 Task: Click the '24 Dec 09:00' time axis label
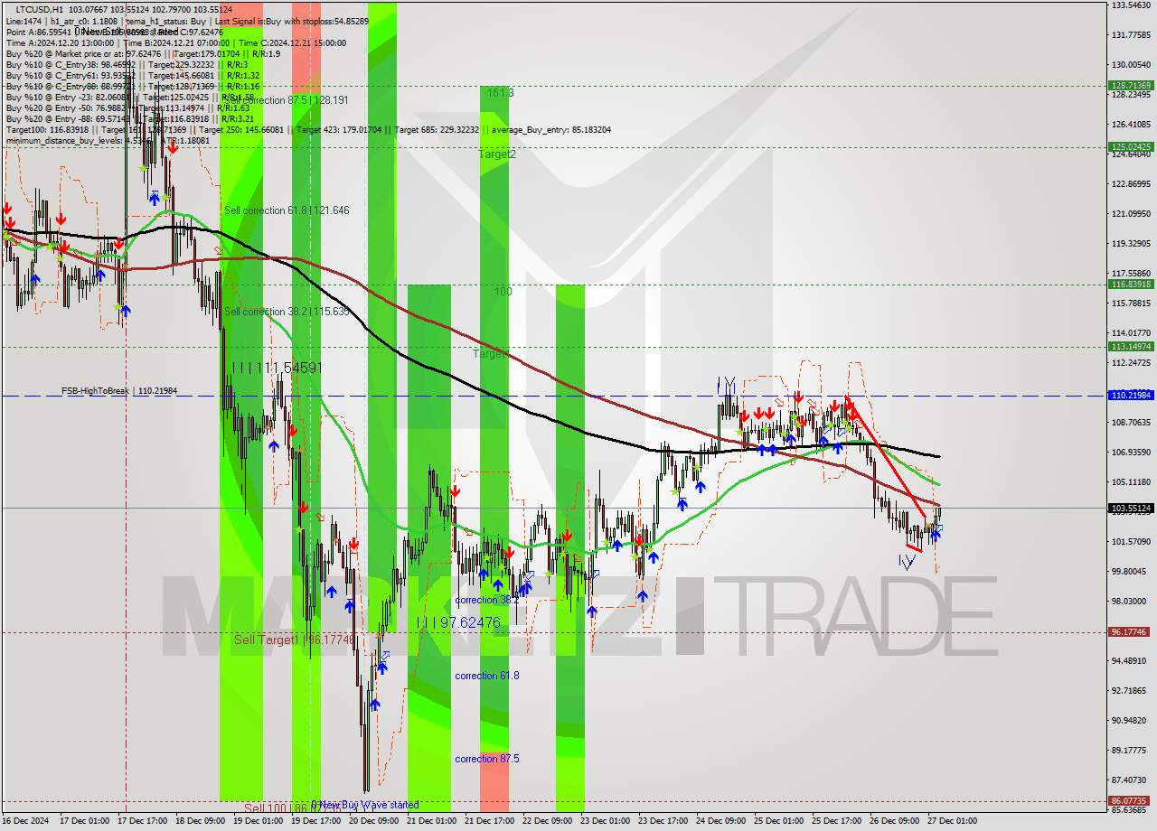click(720, 821)
